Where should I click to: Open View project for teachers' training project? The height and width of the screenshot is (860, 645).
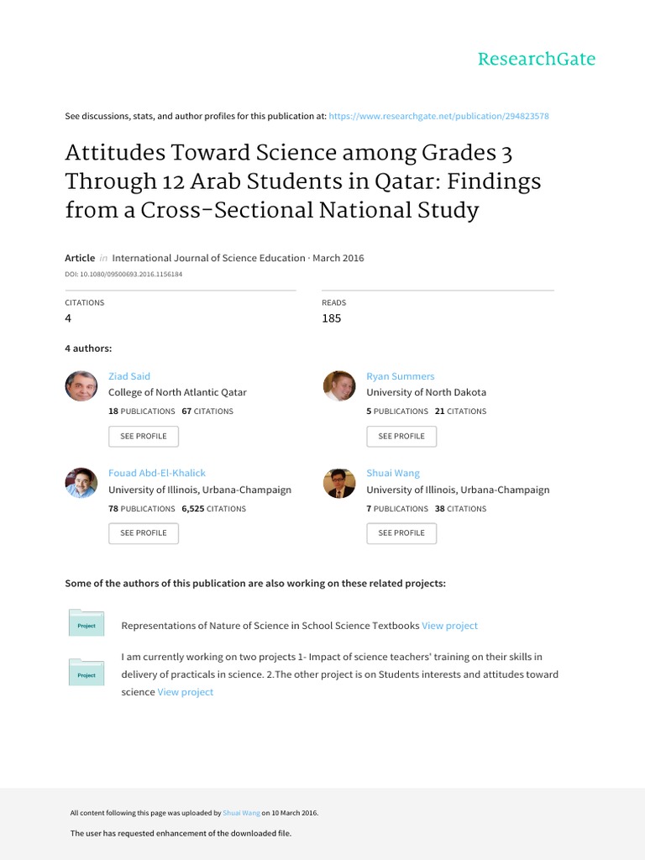(x=186, y=692)
